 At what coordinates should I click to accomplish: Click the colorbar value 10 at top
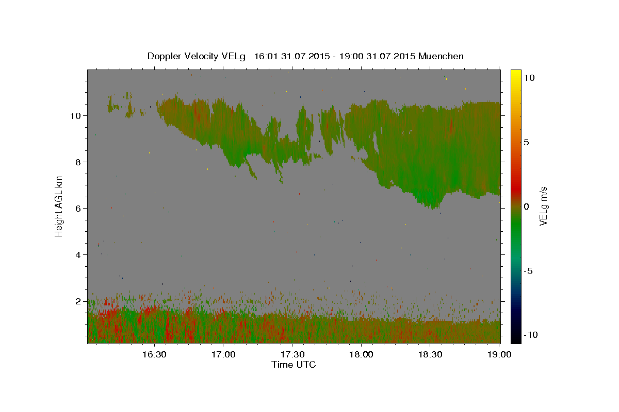tap(530, 77)
